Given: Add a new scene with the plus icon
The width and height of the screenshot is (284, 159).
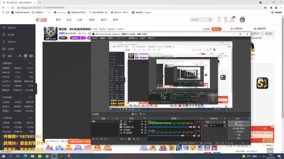Looking at the screenshot, I should 93,139.
